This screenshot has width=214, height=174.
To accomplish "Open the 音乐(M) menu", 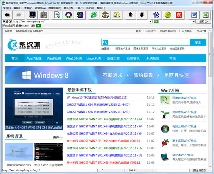I will point(68,8).
